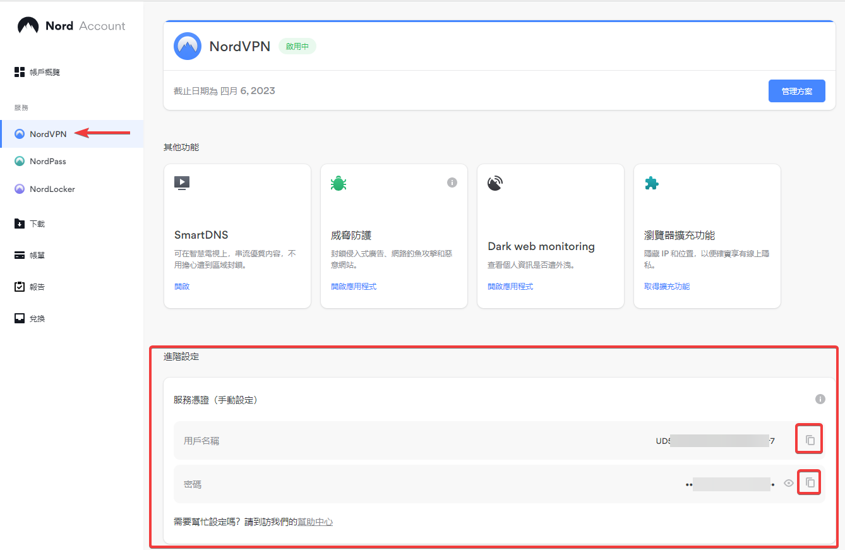845x550 pixels.
Task: Click the Nord Account logo
Action: coord(71,26)
